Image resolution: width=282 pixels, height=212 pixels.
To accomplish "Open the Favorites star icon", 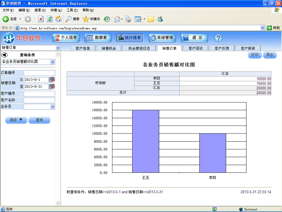I will pos(86,19).
